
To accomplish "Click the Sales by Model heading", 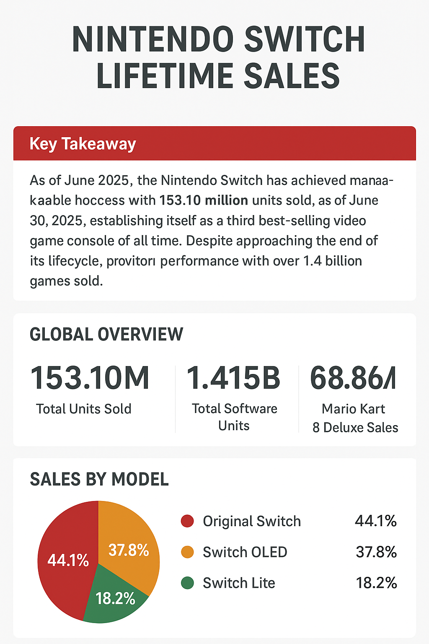I will (99, 479).
